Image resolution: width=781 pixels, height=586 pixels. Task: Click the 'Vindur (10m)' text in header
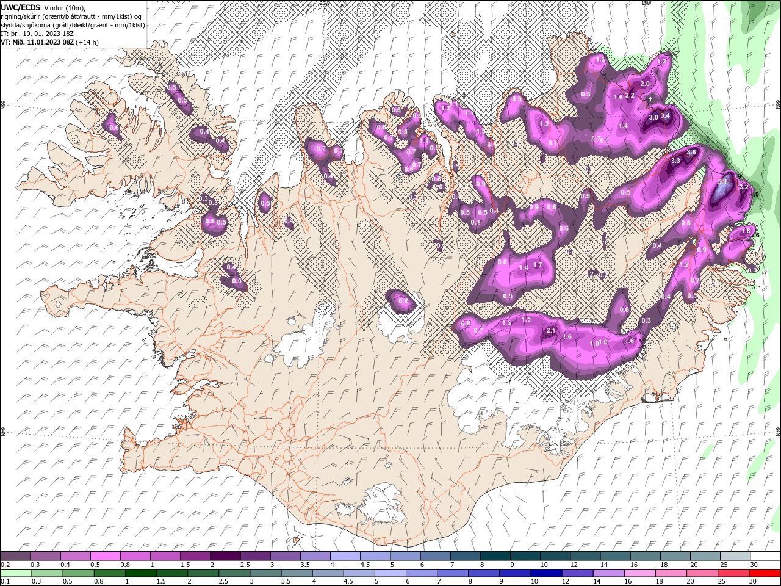click(x=65, y=7)
